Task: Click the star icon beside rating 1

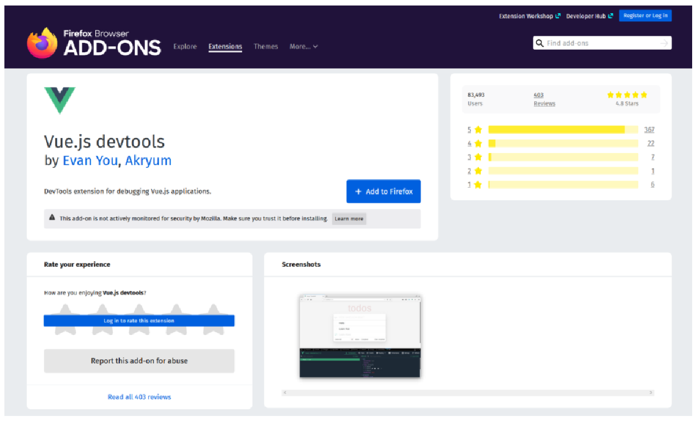Action: (478, 185)
